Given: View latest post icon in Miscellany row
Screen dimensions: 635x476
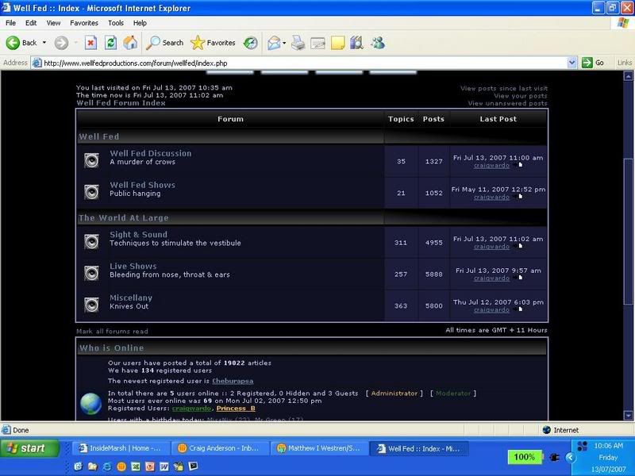Looking at the screenshot, I should 519,309.
